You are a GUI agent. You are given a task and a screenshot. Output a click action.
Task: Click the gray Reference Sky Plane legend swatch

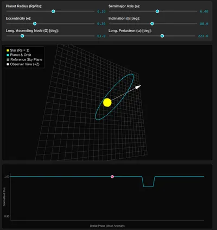(x=8, y=60)
